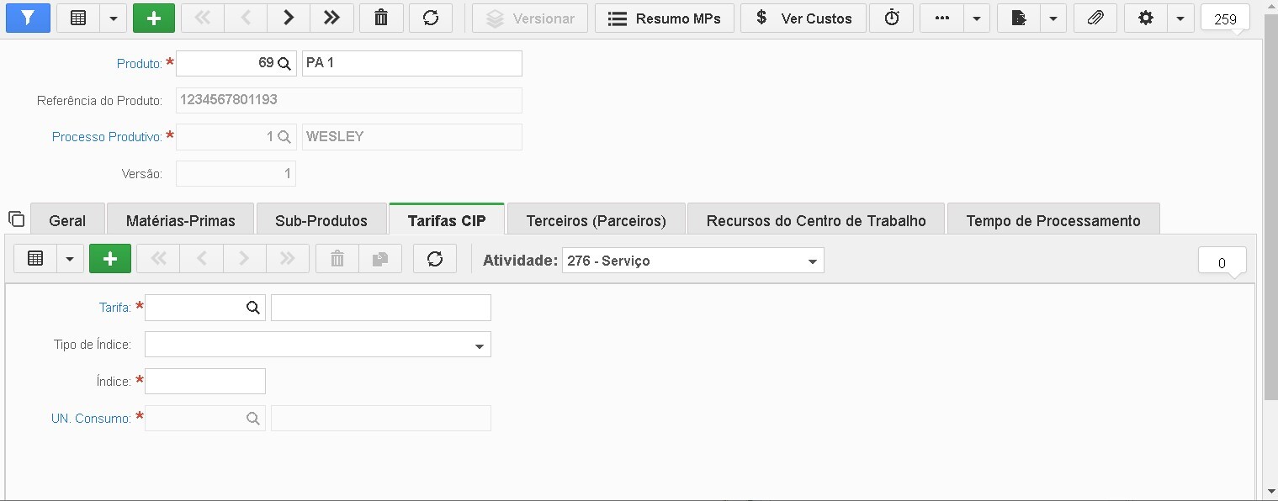Click UN. Consumo search magnifier
The width and height of the screenshot is (1278, 501).
252,418
